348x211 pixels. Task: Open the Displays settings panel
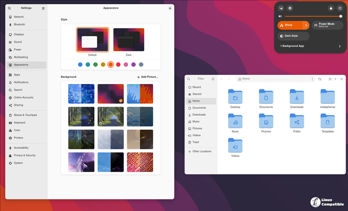pyautogui.click(x=19, y=34)
